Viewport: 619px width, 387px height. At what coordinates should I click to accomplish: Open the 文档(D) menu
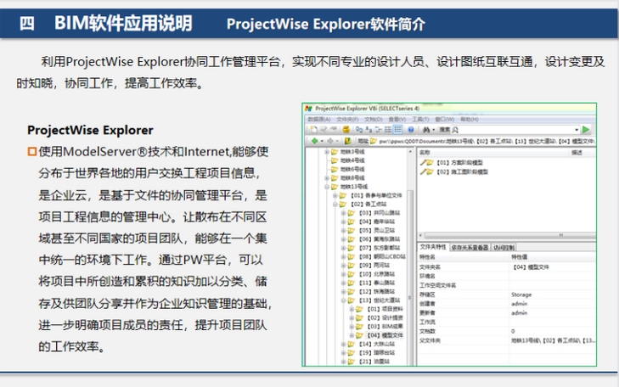374,119
